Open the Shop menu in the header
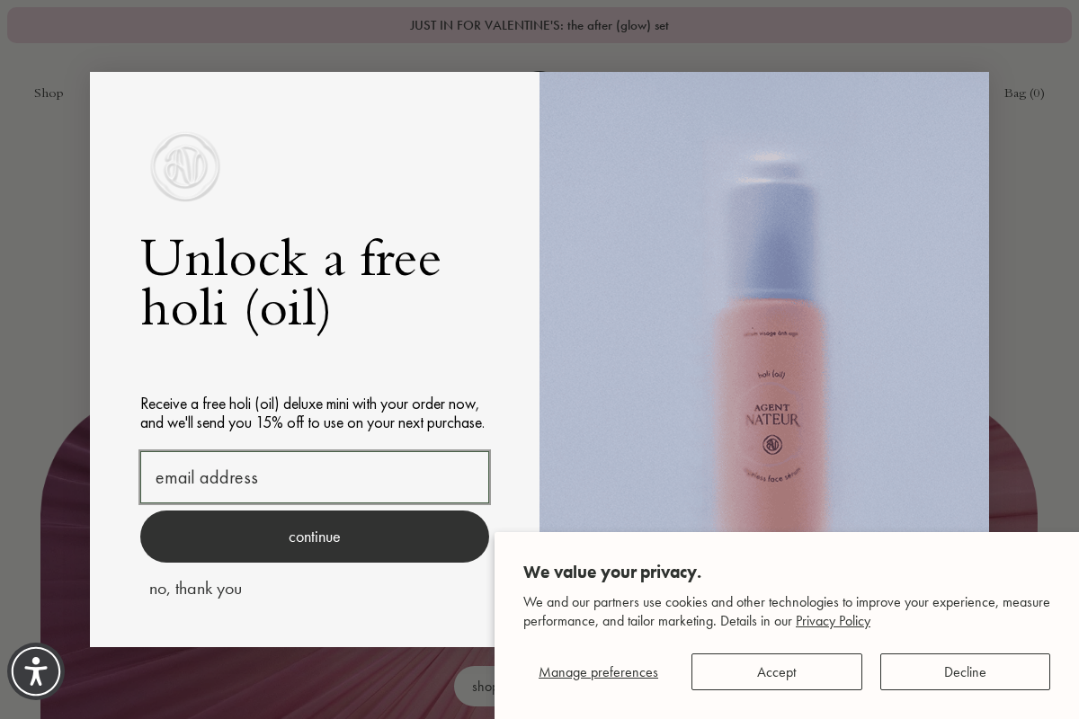1079x719 pixels. [49, 93]
